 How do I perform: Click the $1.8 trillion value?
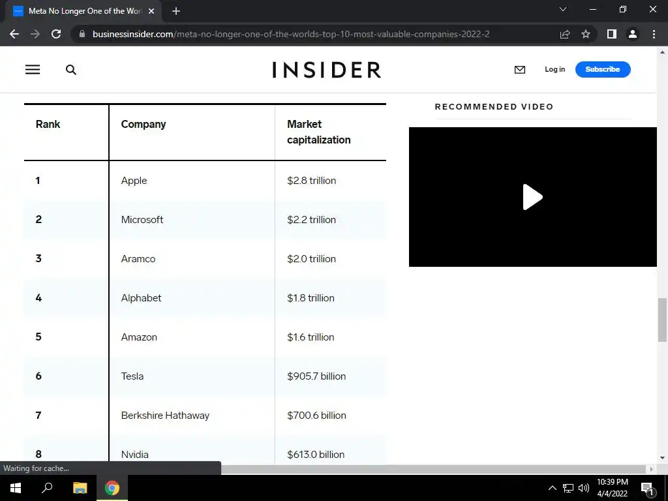[311, 298]
